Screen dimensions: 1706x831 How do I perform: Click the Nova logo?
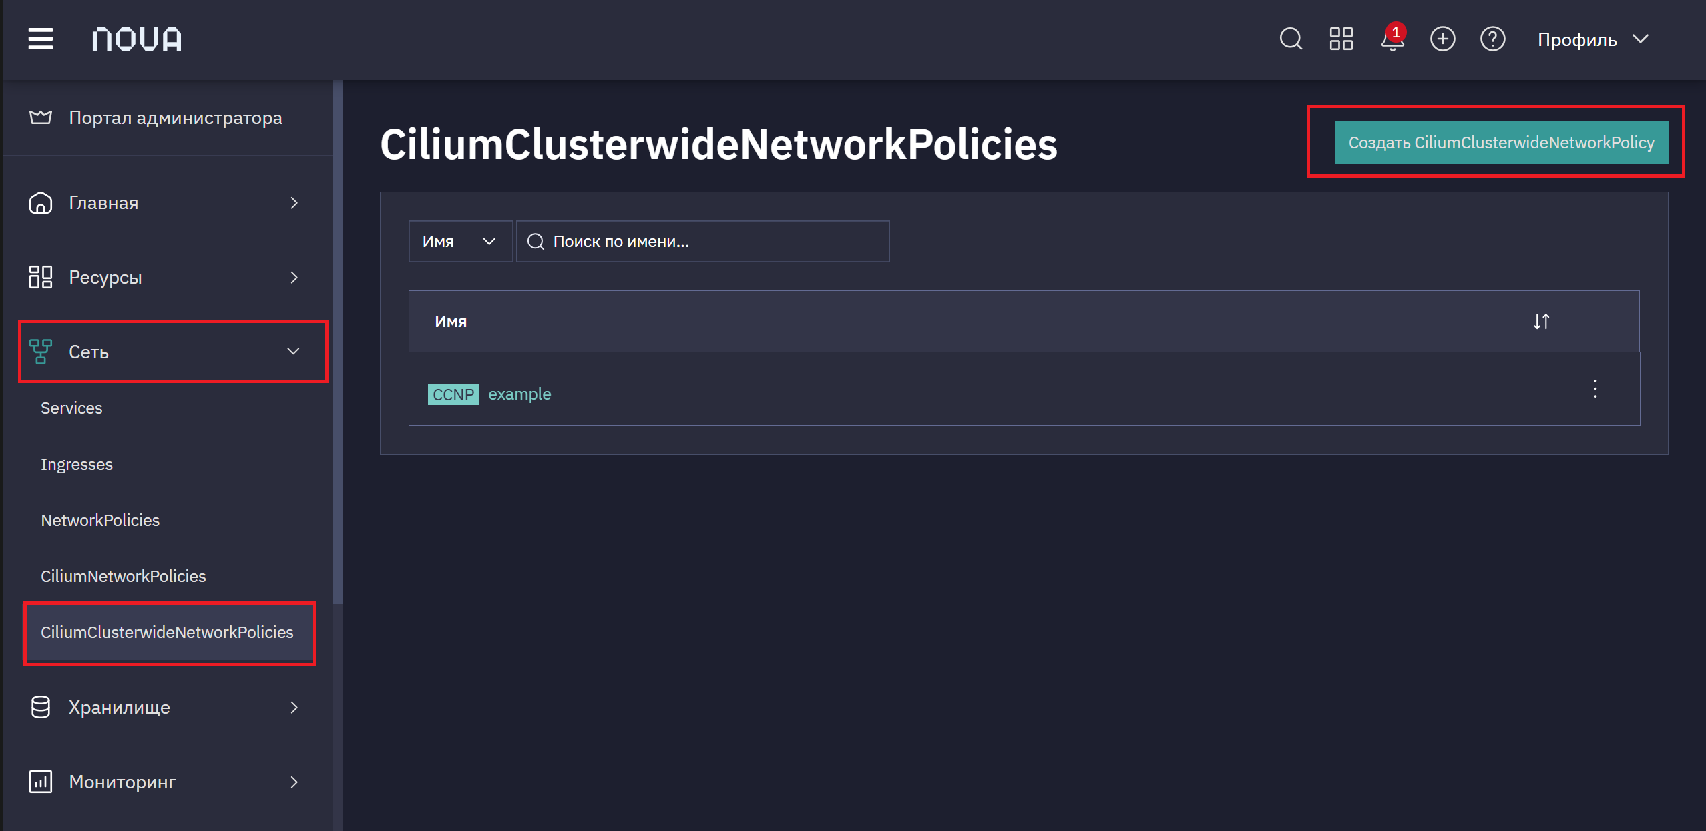click(137, 39)
